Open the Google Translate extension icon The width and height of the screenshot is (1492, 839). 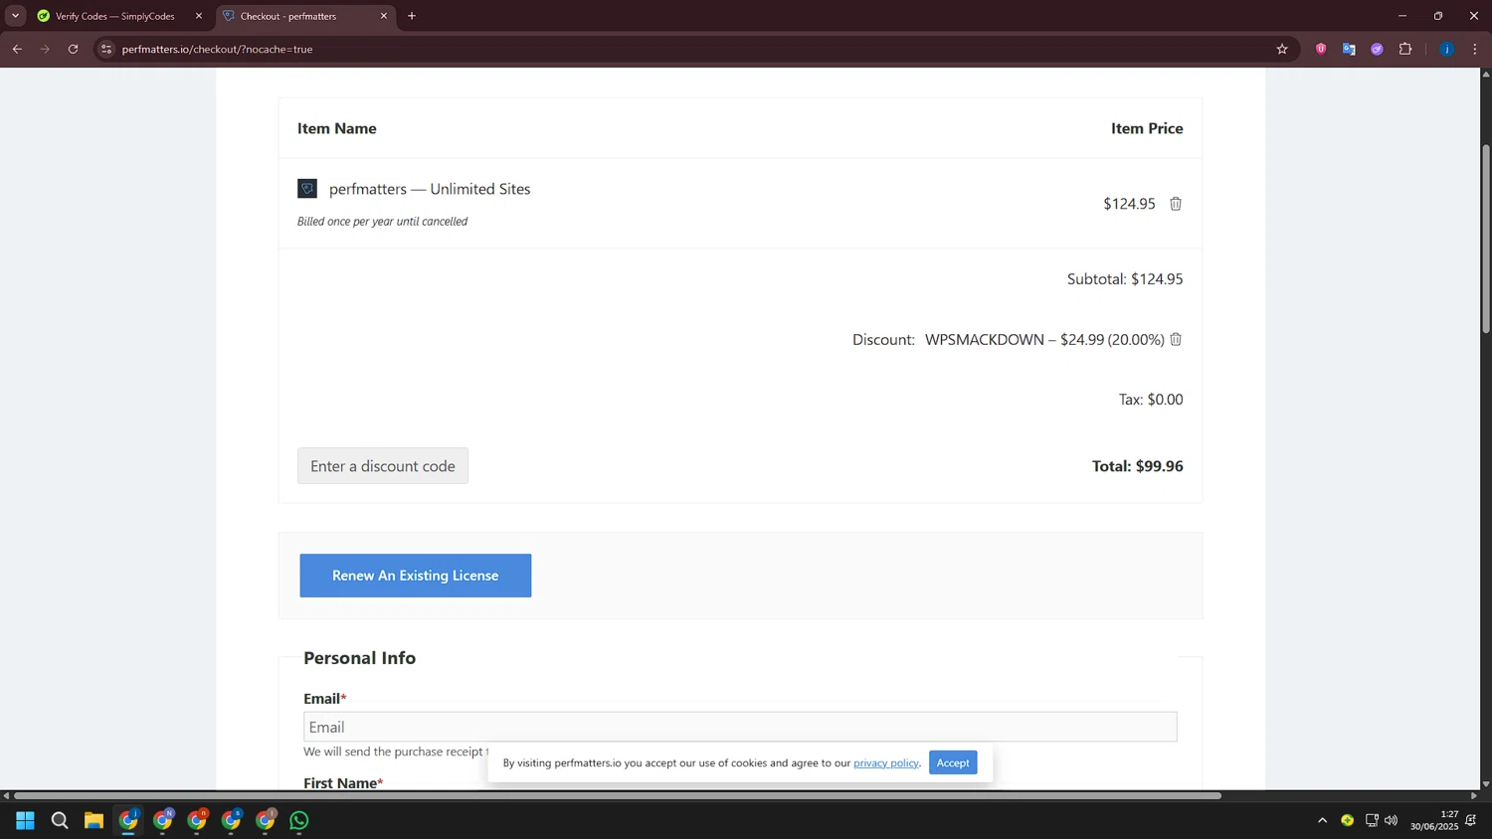pyautogui.click(x=1349, y=49)
